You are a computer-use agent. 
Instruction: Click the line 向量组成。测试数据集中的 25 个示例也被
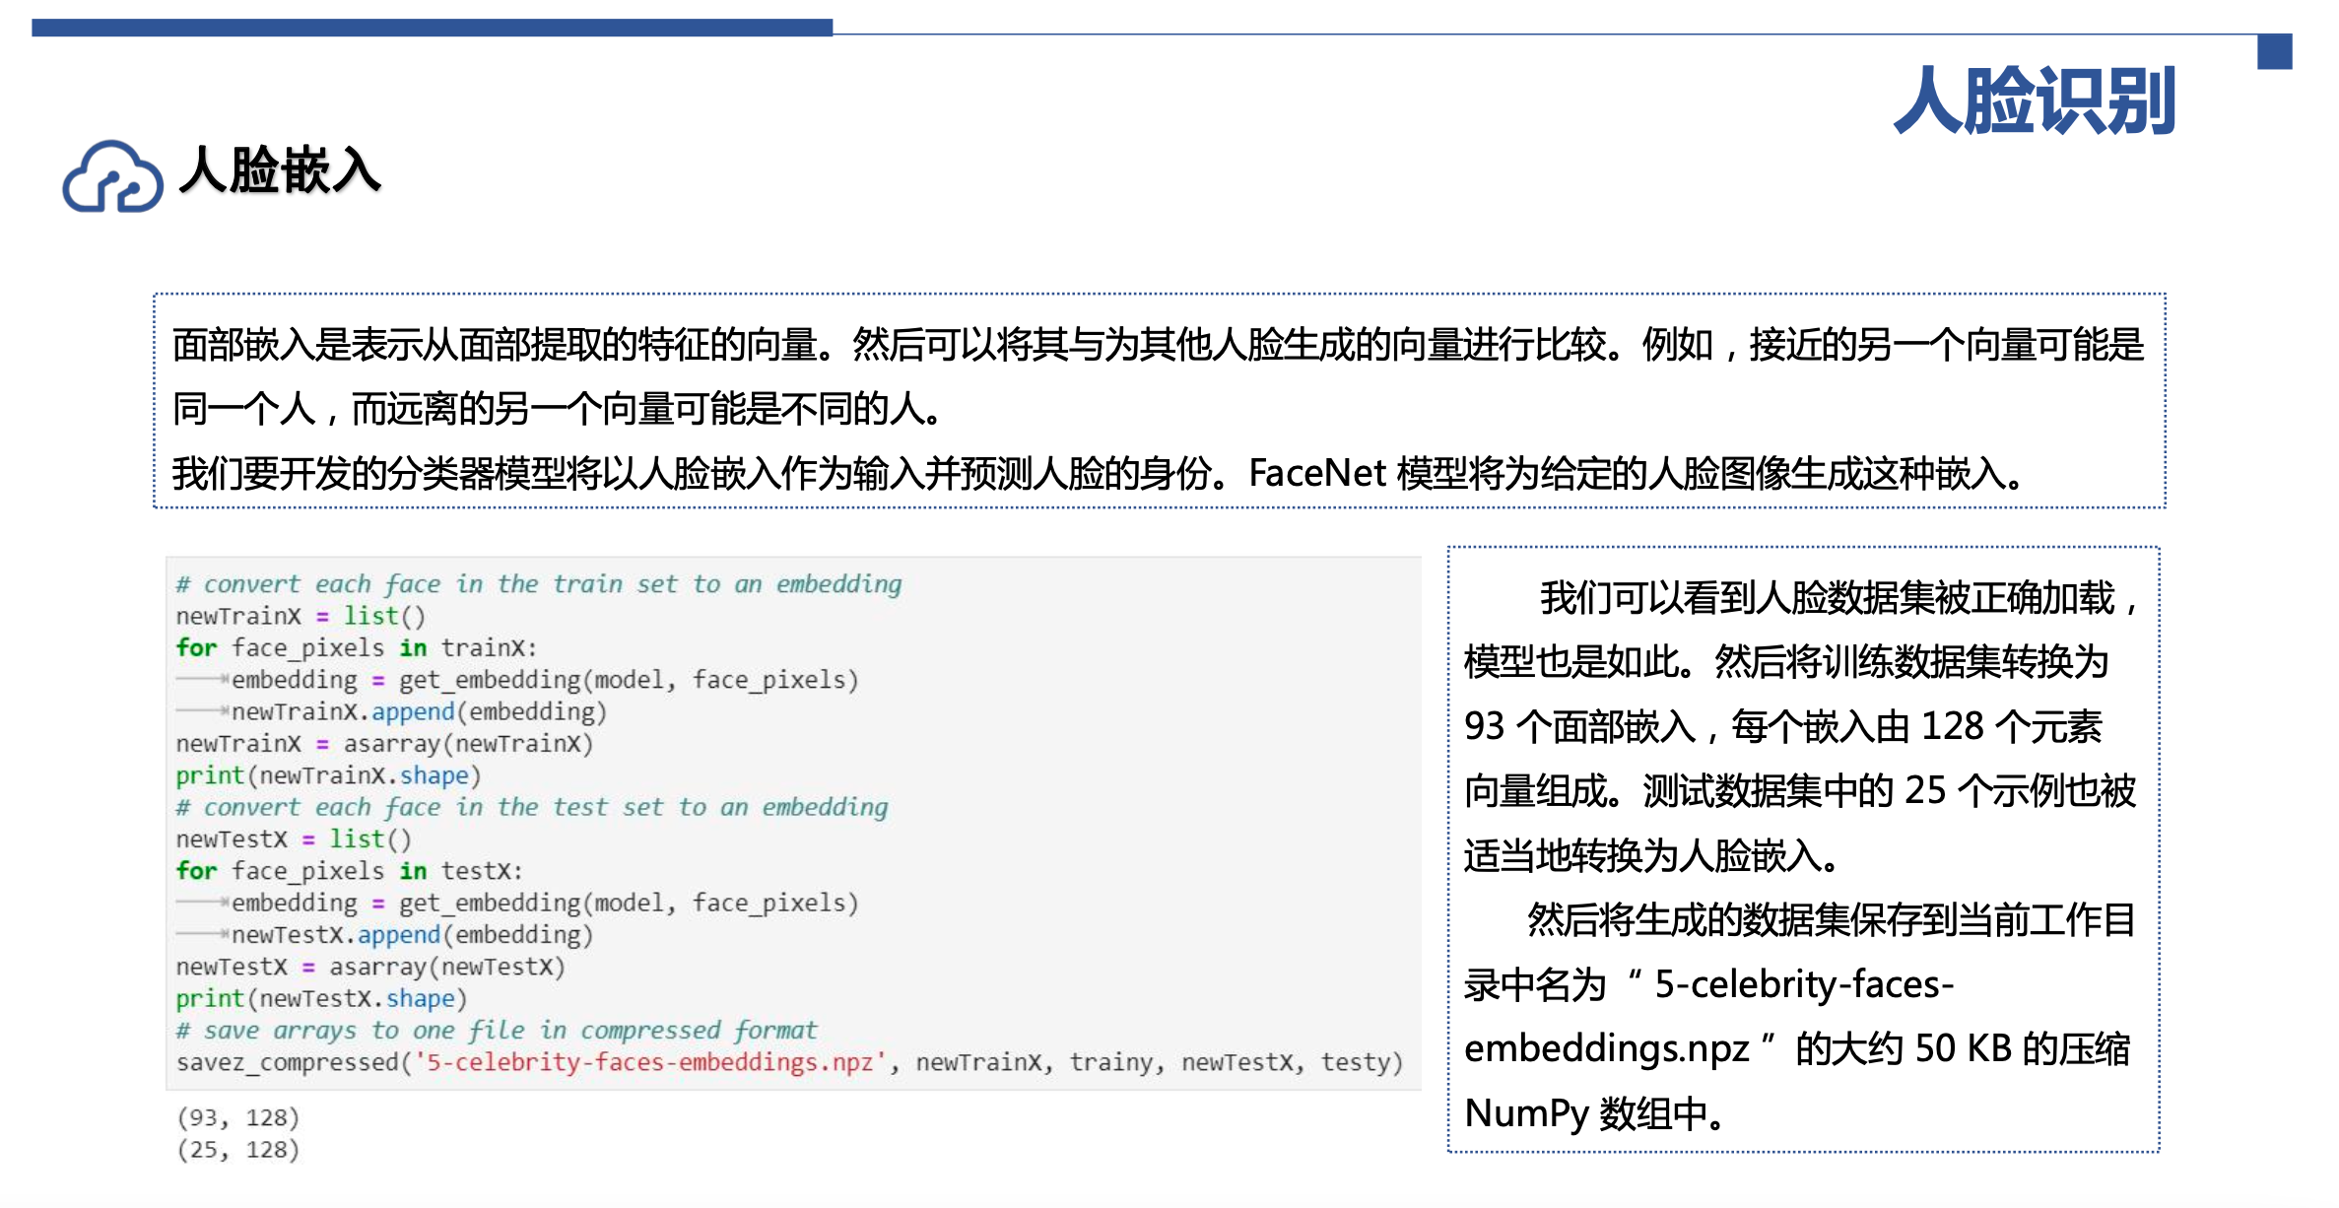(x=1800, y=791)
